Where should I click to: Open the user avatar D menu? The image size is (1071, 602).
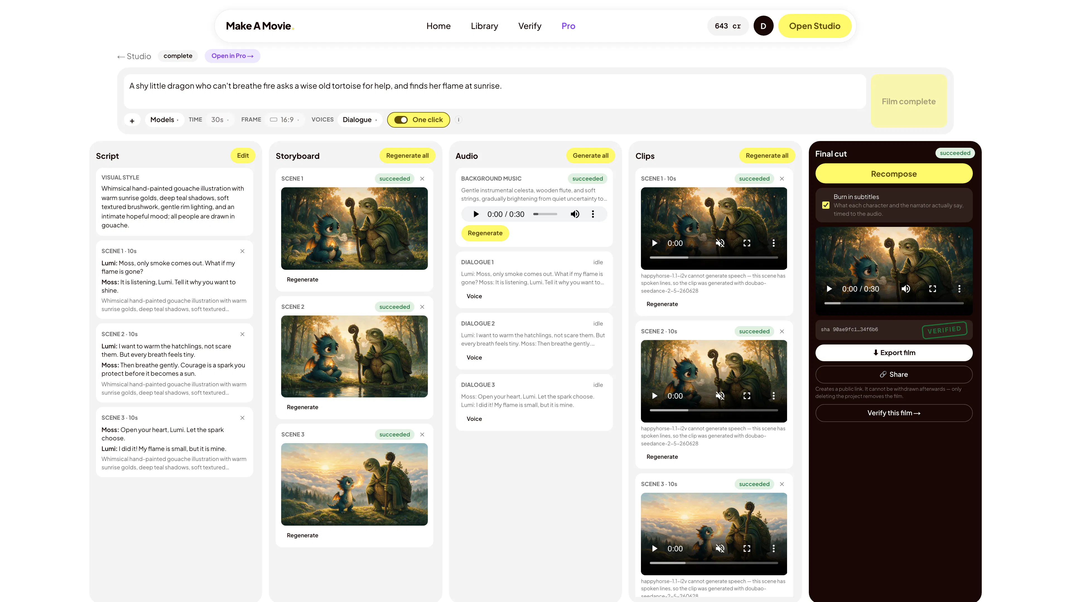tap(763, 26)
